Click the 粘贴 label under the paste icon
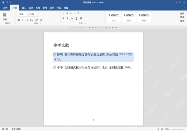Image resolution: width=187 pixels, height=131 pixels. pos(5,19)
